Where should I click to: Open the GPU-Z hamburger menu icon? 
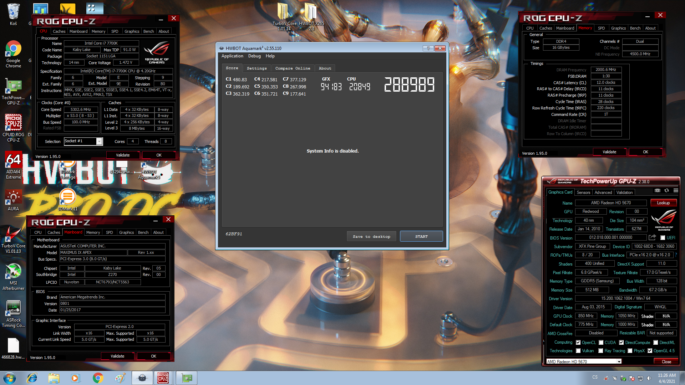676,191
